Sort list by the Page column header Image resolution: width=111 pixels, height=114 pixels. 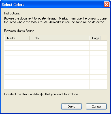95,38
